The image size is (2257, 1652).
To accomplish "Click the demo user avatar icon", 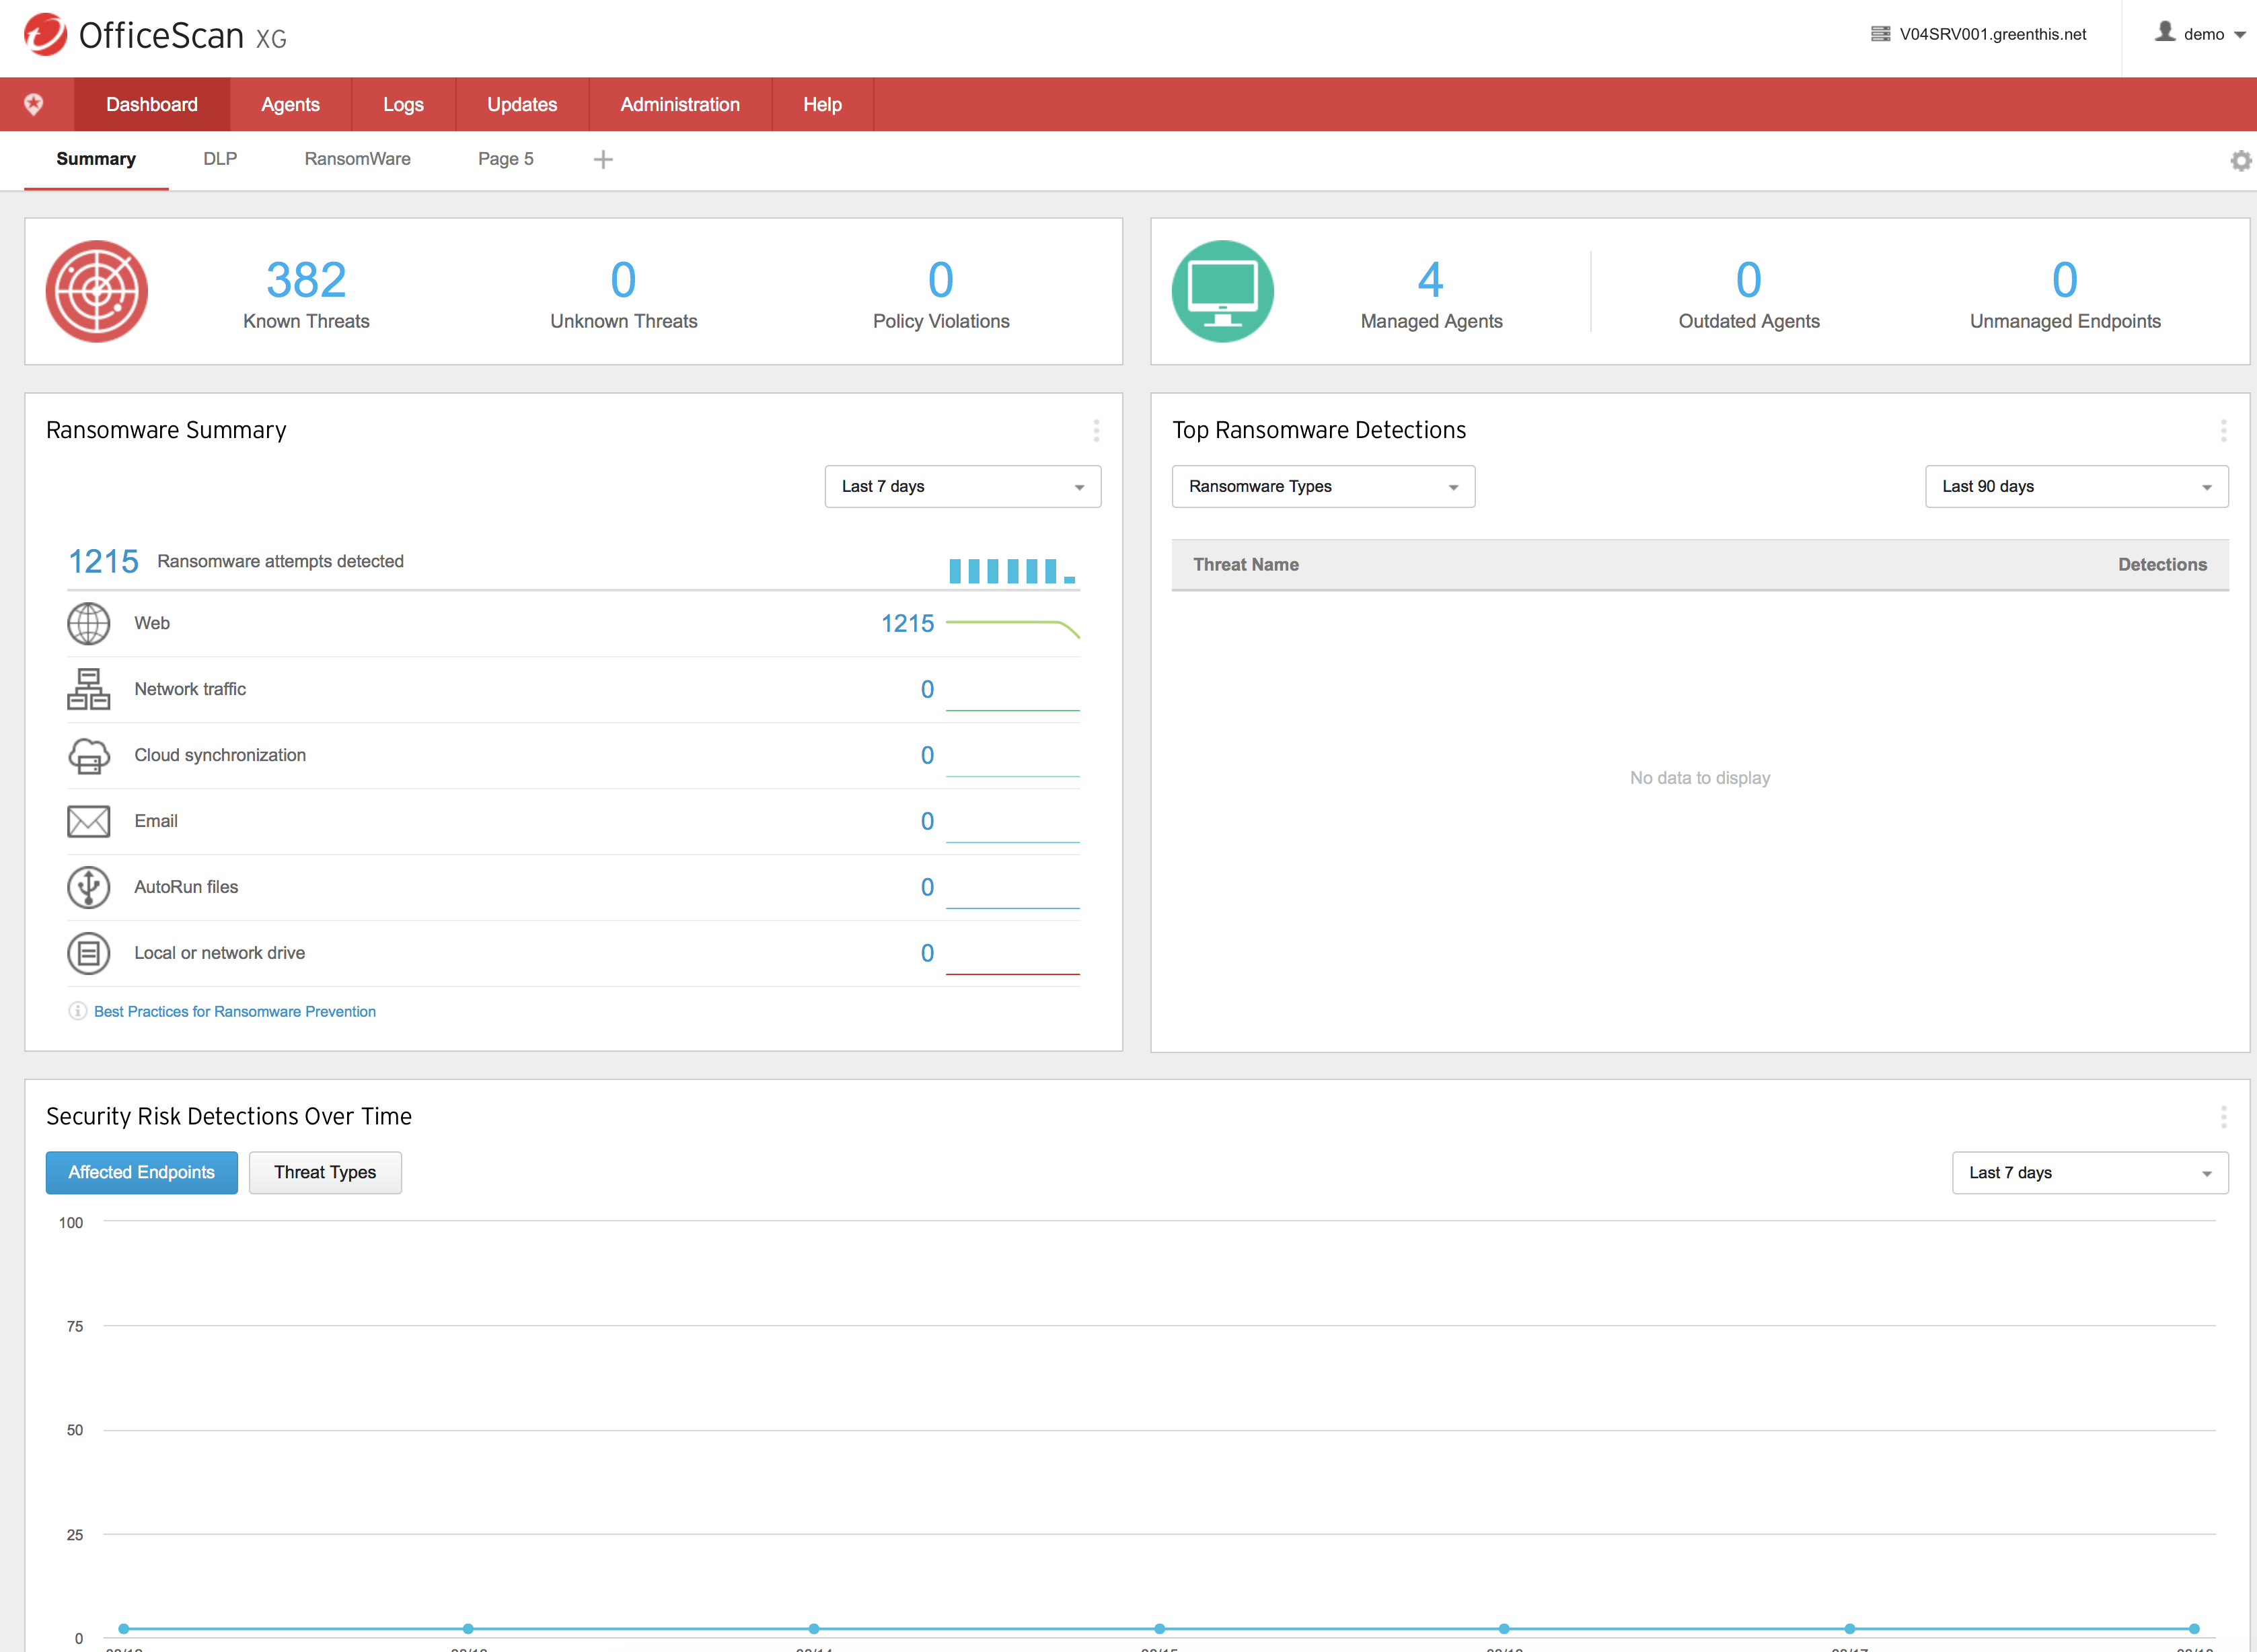I will (x=2165, y=32).
